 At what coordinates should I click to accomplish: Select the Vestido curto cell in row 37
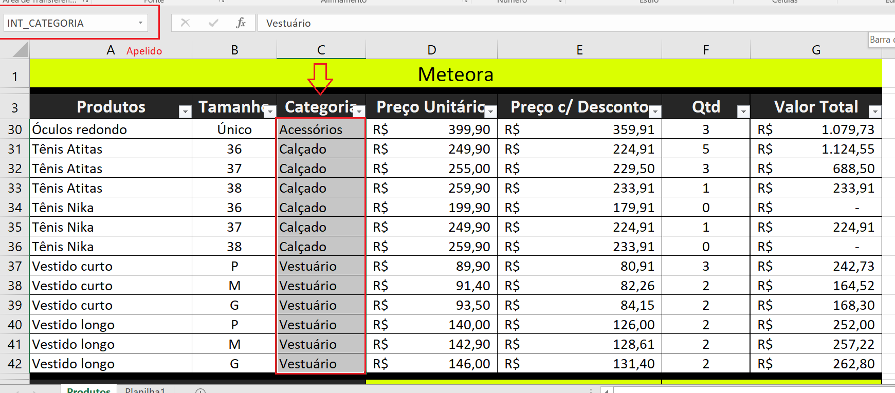point(111,266)
